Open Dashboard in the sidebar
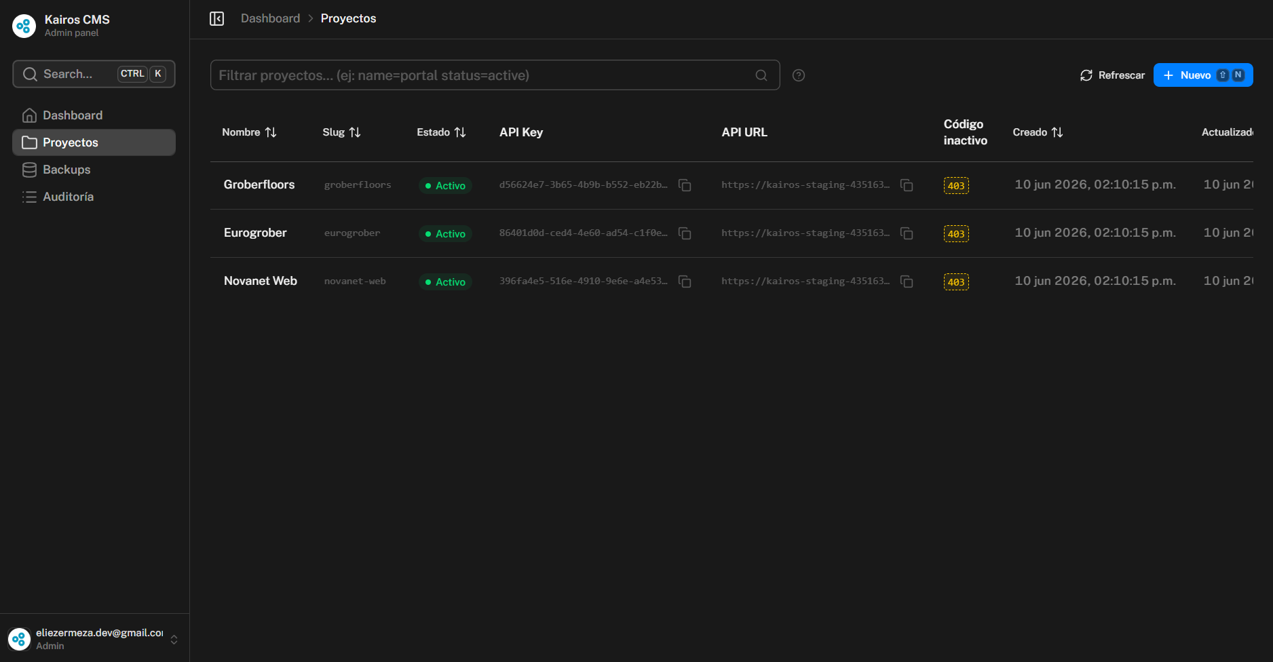Image resolution: width=1273 pixels, height=662 pixels. pos(94,115)
